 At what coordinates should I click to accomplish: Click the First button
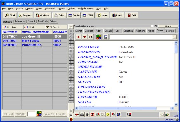pyautogui.click(x=8, y=114)
